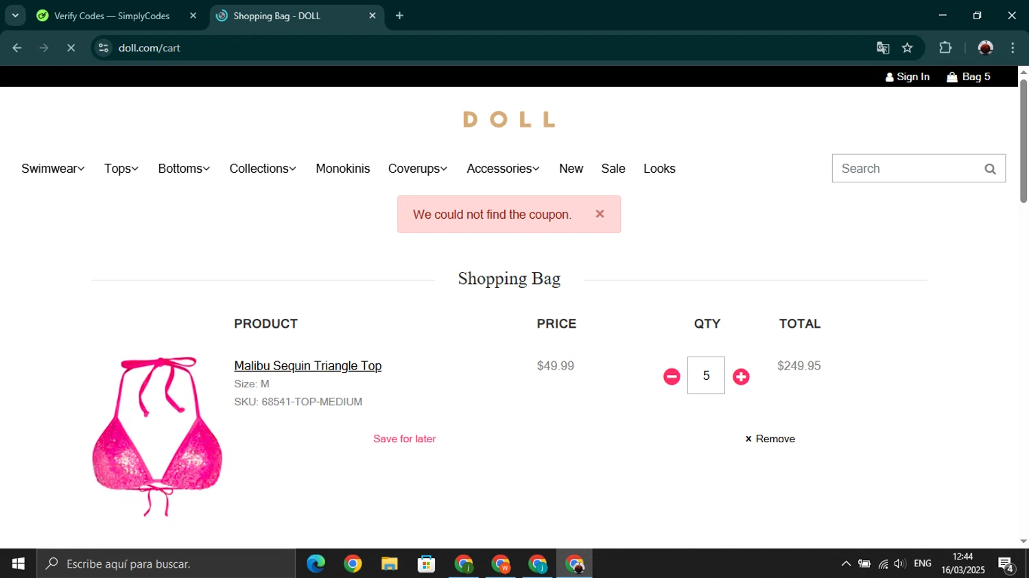The width and height of the screenshot is (1029, 578).
Task: Open Microsoft Store from the taskbar
Action: 427,564
